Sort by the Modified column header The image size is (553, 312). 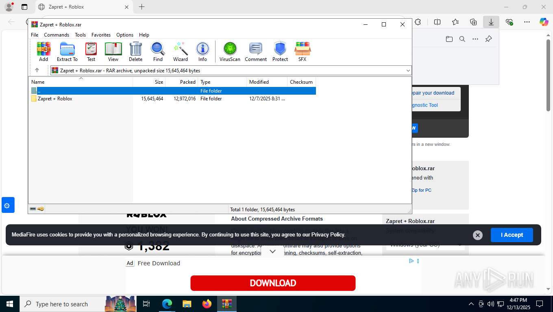coord(267,82)
